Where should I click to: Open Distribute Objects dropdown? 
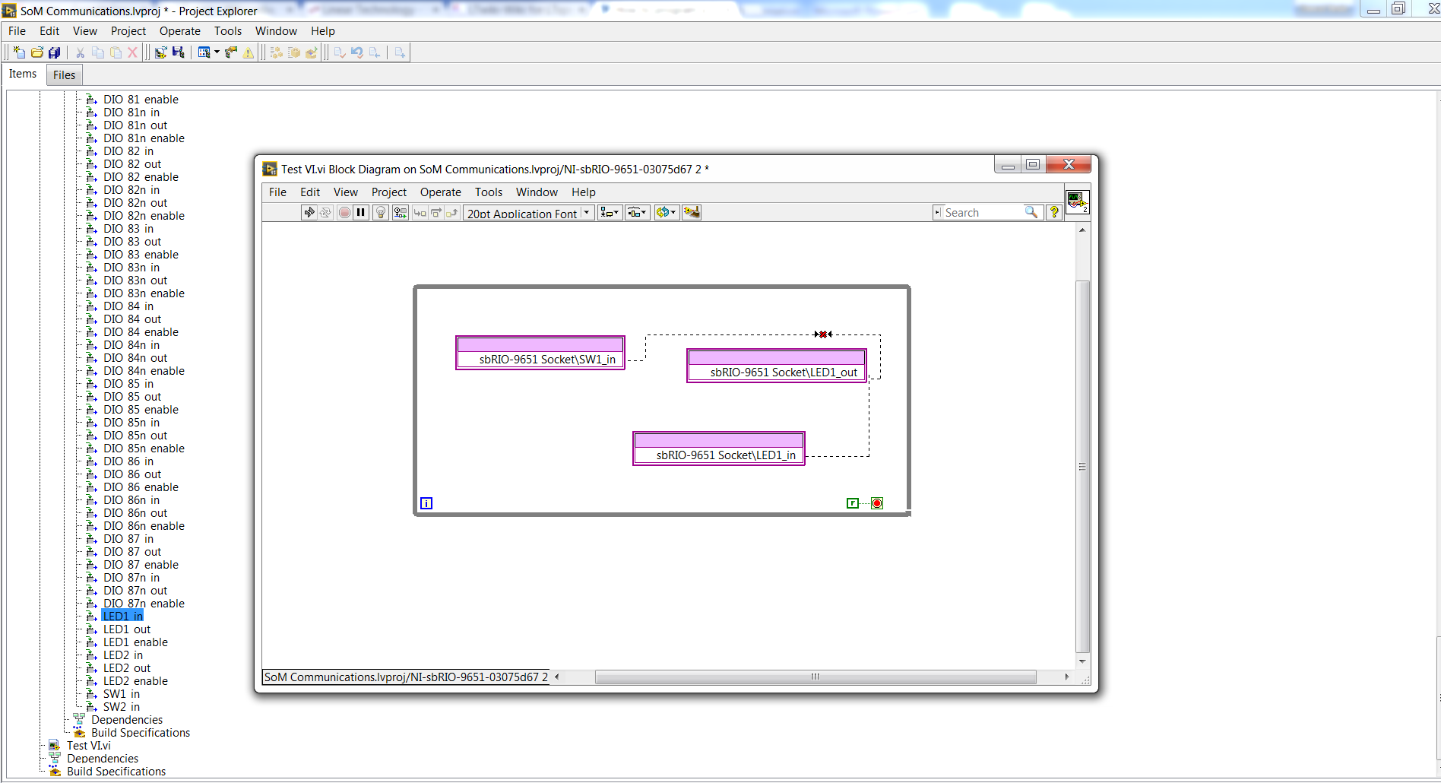637,213
